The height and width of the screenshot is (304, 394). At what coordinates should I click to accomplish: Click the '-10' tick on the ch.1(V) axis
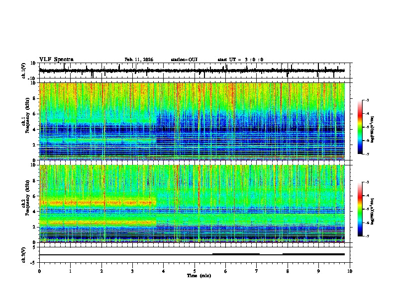click(32, 78)
